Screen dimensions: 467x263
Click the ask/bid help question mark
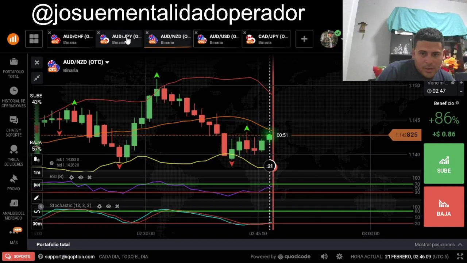coord(51,163)
